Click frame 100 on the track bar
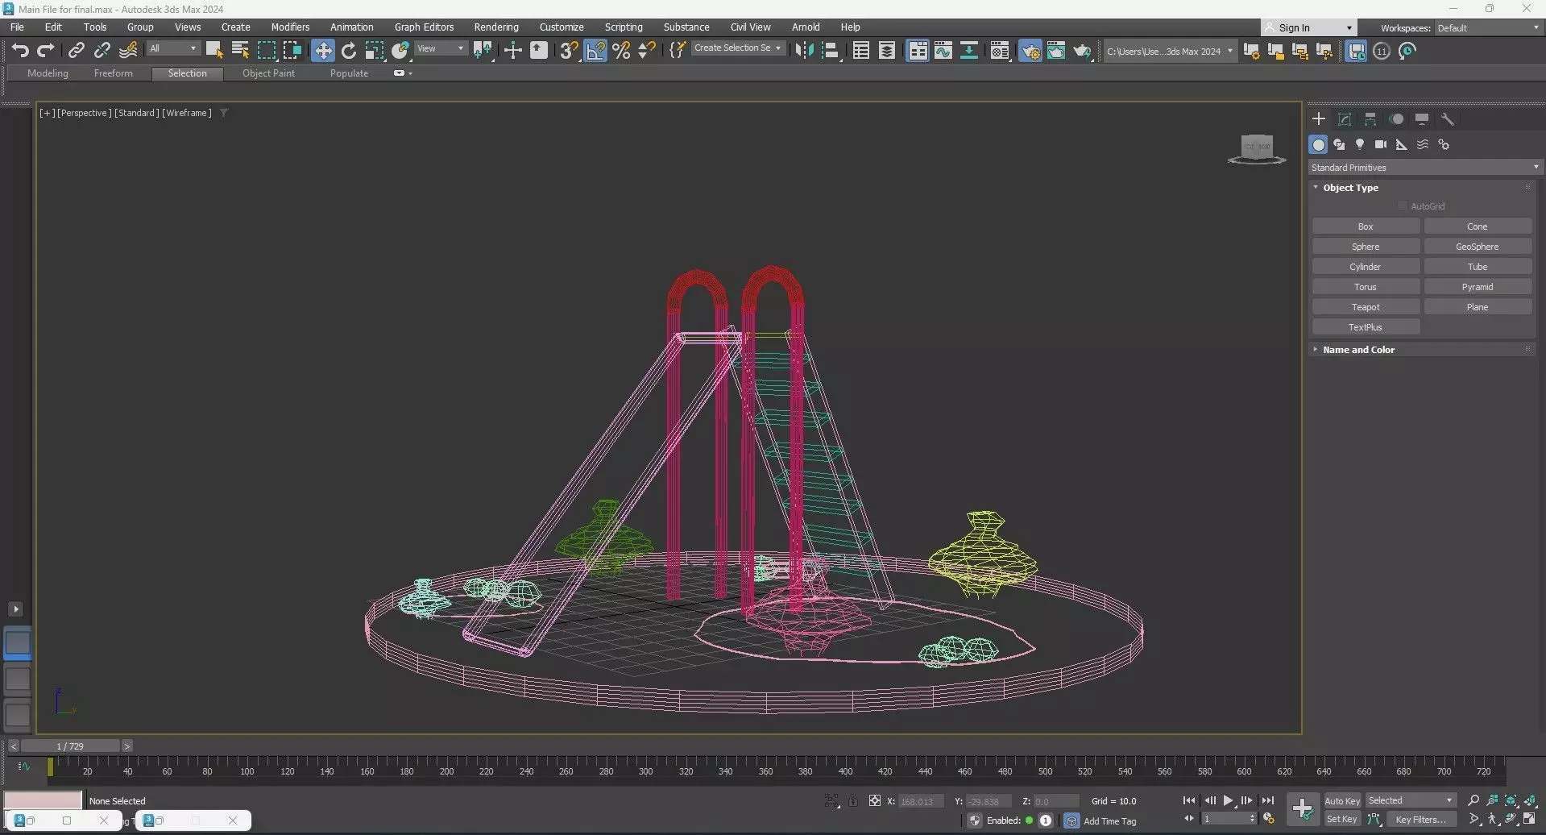The height and width of the screenshot is (835, 1546). 247,771
